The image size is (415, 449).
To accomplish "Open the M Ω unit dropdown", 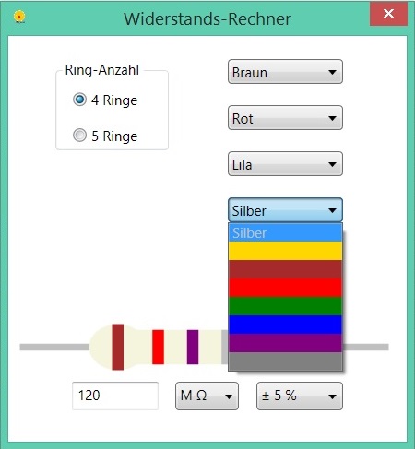I will (207, 396).
